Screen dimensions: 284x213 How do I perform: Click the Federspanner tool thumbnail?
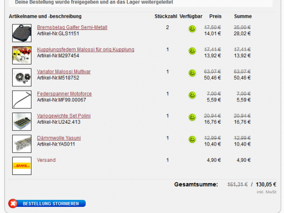(22, 99)
